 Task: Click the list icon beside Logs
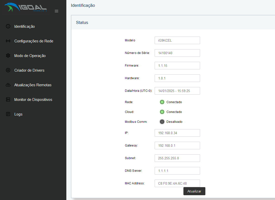tap(8, 114)
